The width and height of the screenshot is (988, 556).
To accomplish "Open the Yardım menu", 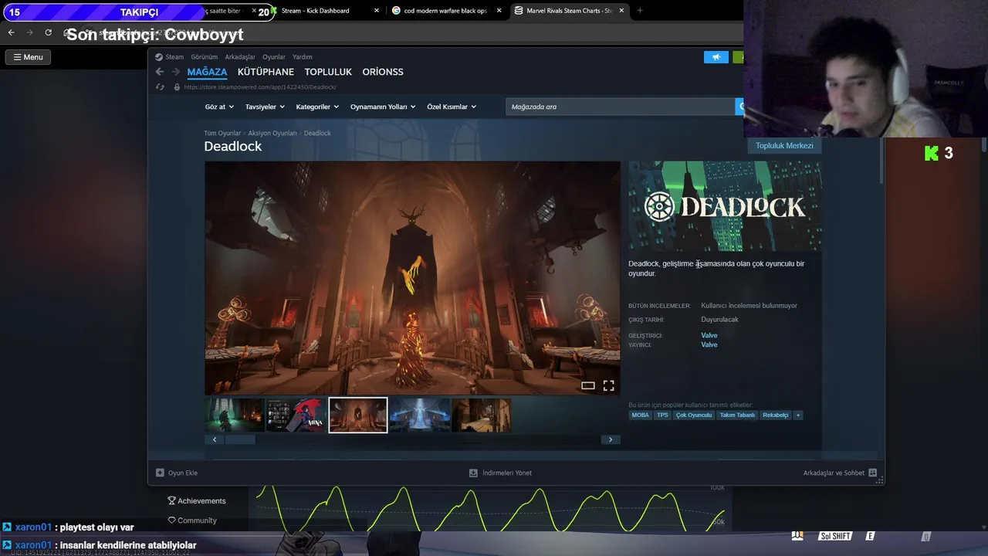I will (303, 57).
